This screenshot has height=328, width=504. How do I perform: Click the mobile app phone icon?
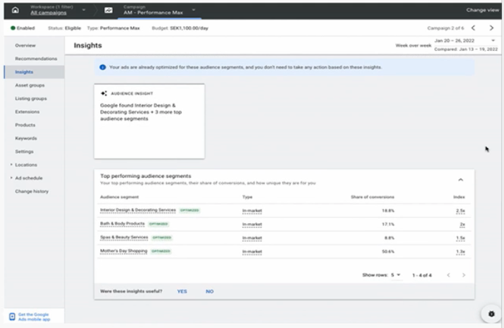pyautogui.click(x=12, y=317)
